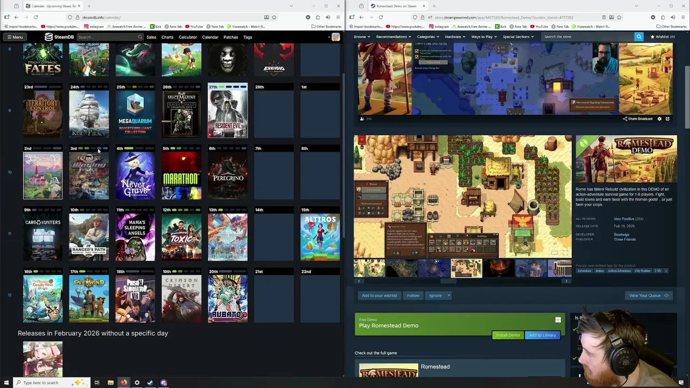The height and width of the screenshot is (388, 690).
Task: Expand the Special Sections menu
Action: click(x=518, y=37)
